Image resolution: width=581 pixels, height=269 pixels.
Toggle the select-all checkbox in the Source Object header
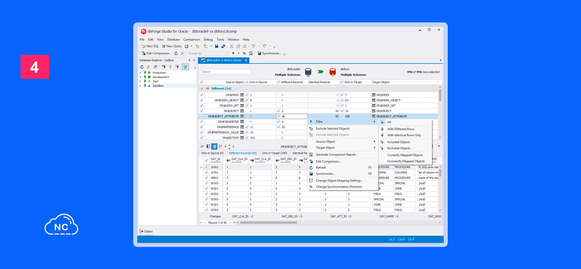202,82
